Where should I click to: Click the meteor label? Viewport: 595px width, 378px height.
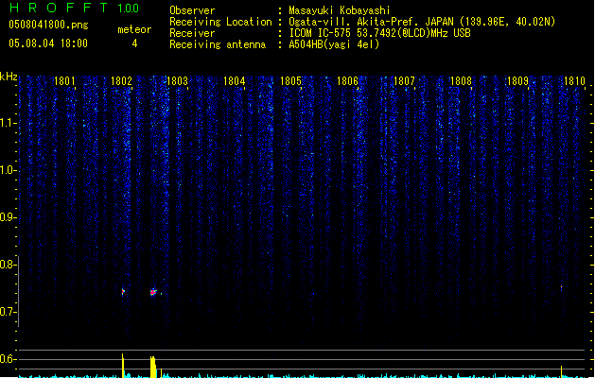[x=134, y=29]
